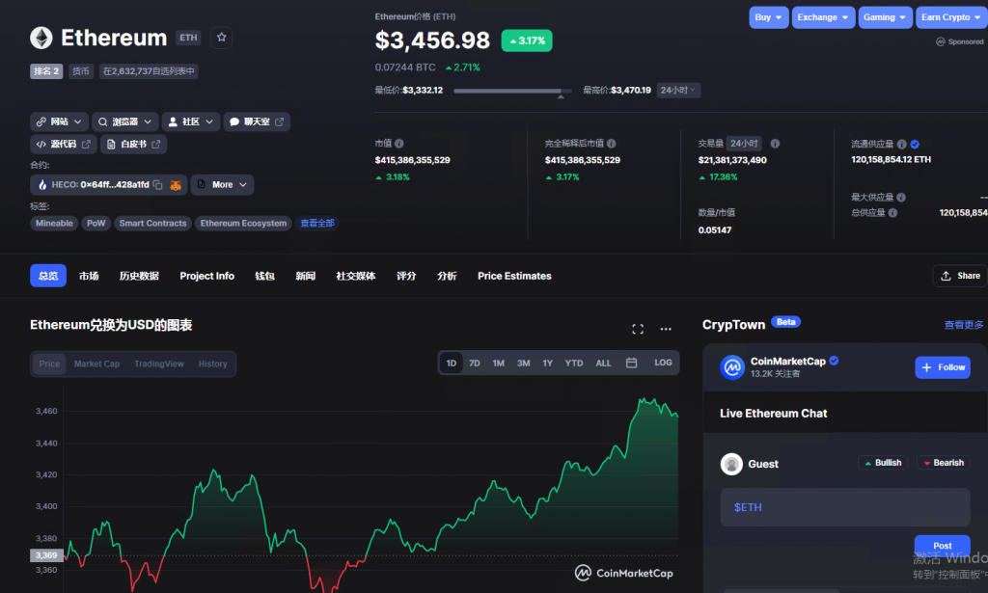Toggle the LOG scale on chart
Image resolution: width=988 pixels, height=593 pixels.
663,363
